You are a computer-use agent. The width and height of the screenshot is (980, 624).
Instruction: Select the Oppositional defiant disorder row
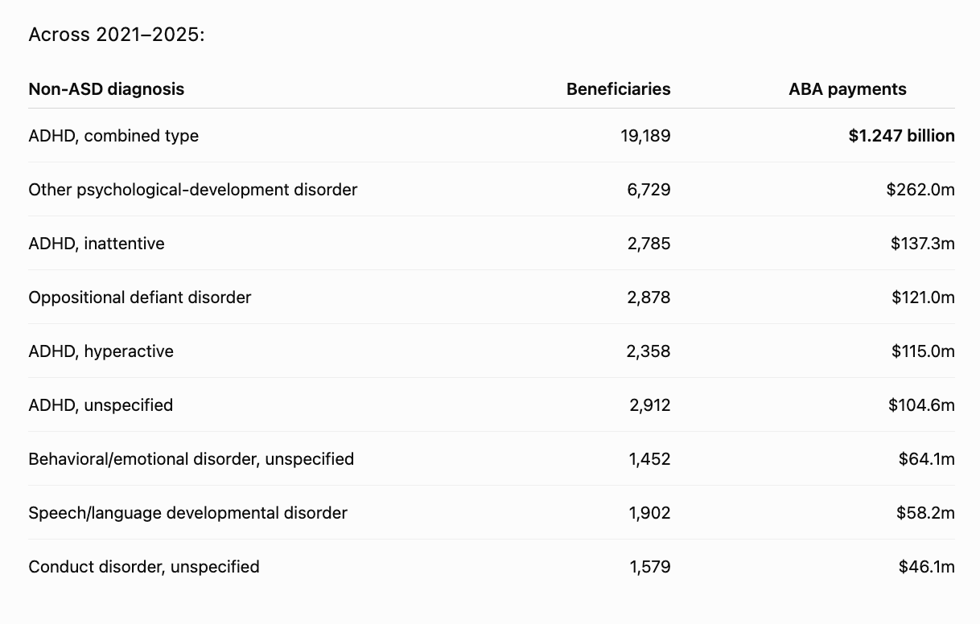[492, 298]
